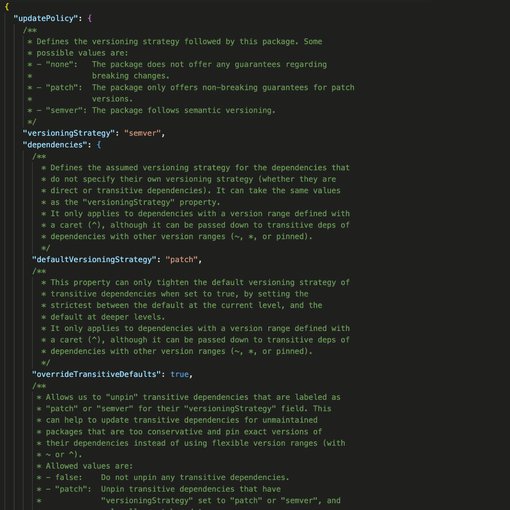Click the true value of overrideTransitiveDefaults
Viewport: 510px width, 510px height.
(179, 374)
